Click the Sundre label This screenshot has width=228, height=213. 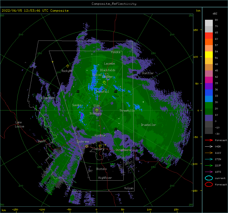[x=77, y=105]
